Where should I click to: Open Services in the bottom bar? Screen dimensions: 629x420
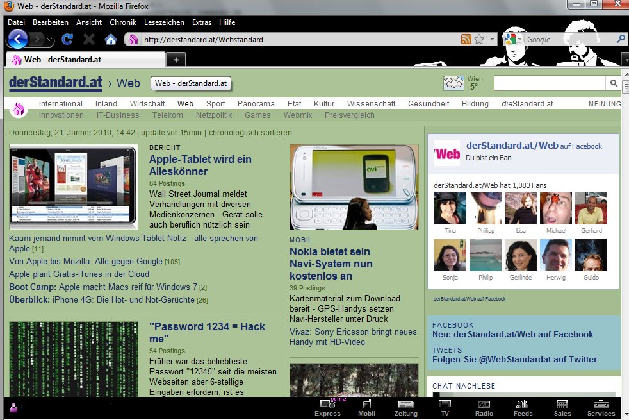tap(601, 408)
